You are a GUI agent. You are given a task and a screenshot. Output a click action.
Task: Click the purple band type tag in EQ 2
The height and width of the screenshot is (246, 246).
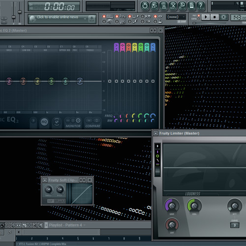pos(116,48)
